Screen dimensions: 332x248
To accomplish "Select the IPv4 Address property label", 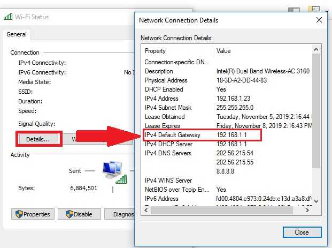I will [161, 99].
